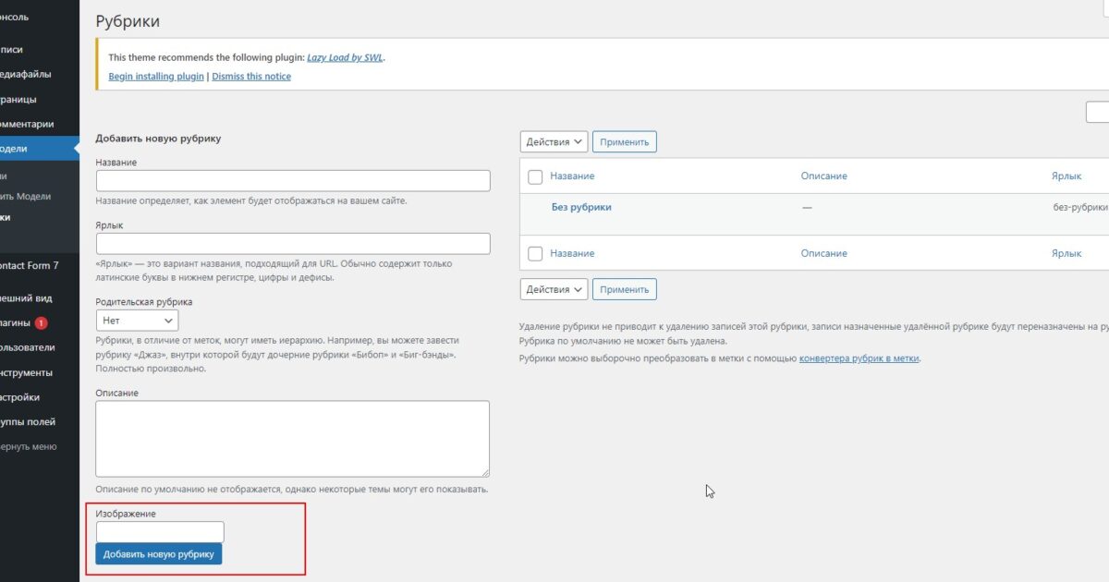The height and width of the screenshot is (582, 1109).
Task: Open the Действия dropdown above the table
Action: [554, 142]
